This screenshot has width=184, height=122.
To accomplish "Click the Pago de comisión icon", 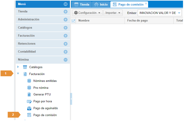I will point(29,115).
